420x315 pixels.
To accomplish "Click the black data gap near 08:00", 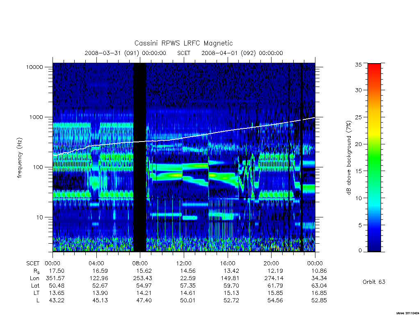I will (140, 157).
